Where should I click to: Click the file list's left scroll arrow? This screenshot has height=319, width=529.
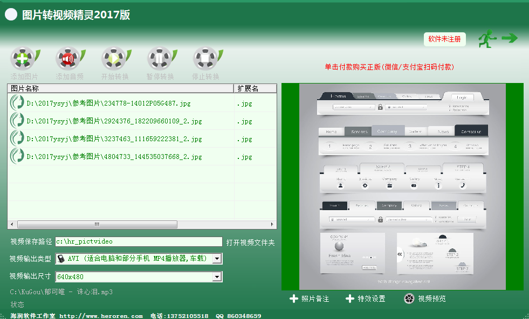[x=12, y=224]
